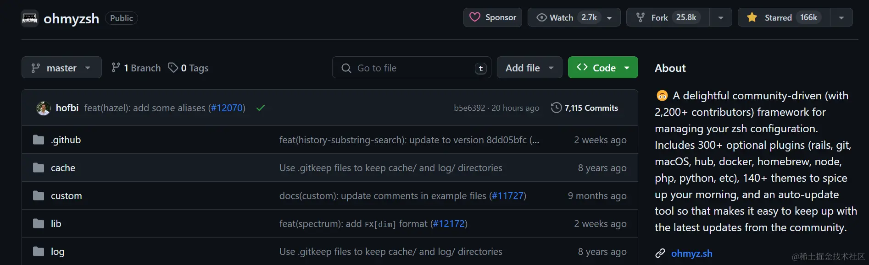Click the .github folder icon
The height and width of the screenshot is (265, 869).
click(39, 140)
